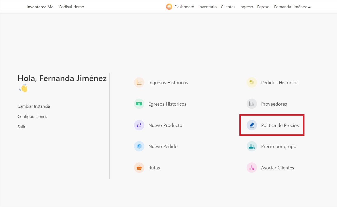Open Pedidos Historicos pie chart icon
This screenshot has height=207, width=337.
click(x=252, y=82)
